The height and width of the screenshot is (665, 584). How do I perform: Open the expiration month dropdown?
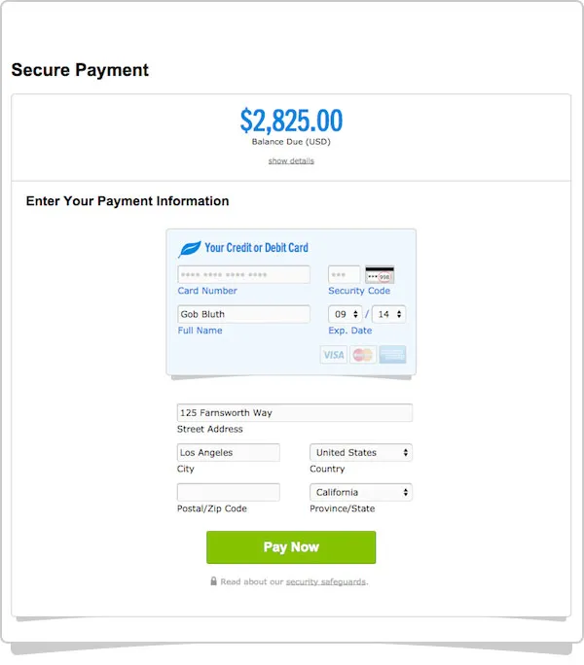point(345,315)
